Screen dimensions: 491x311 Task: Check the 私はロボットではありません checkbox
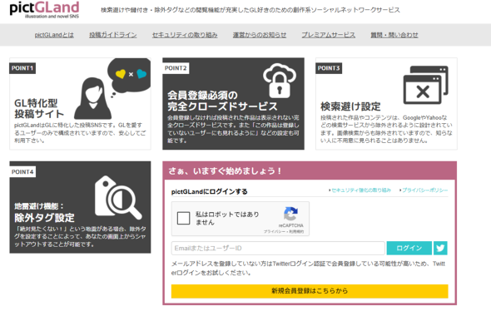pos(183,218)
